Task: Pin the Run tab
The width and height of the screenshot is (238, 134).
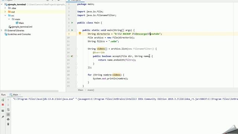Action: click(3, 117)
